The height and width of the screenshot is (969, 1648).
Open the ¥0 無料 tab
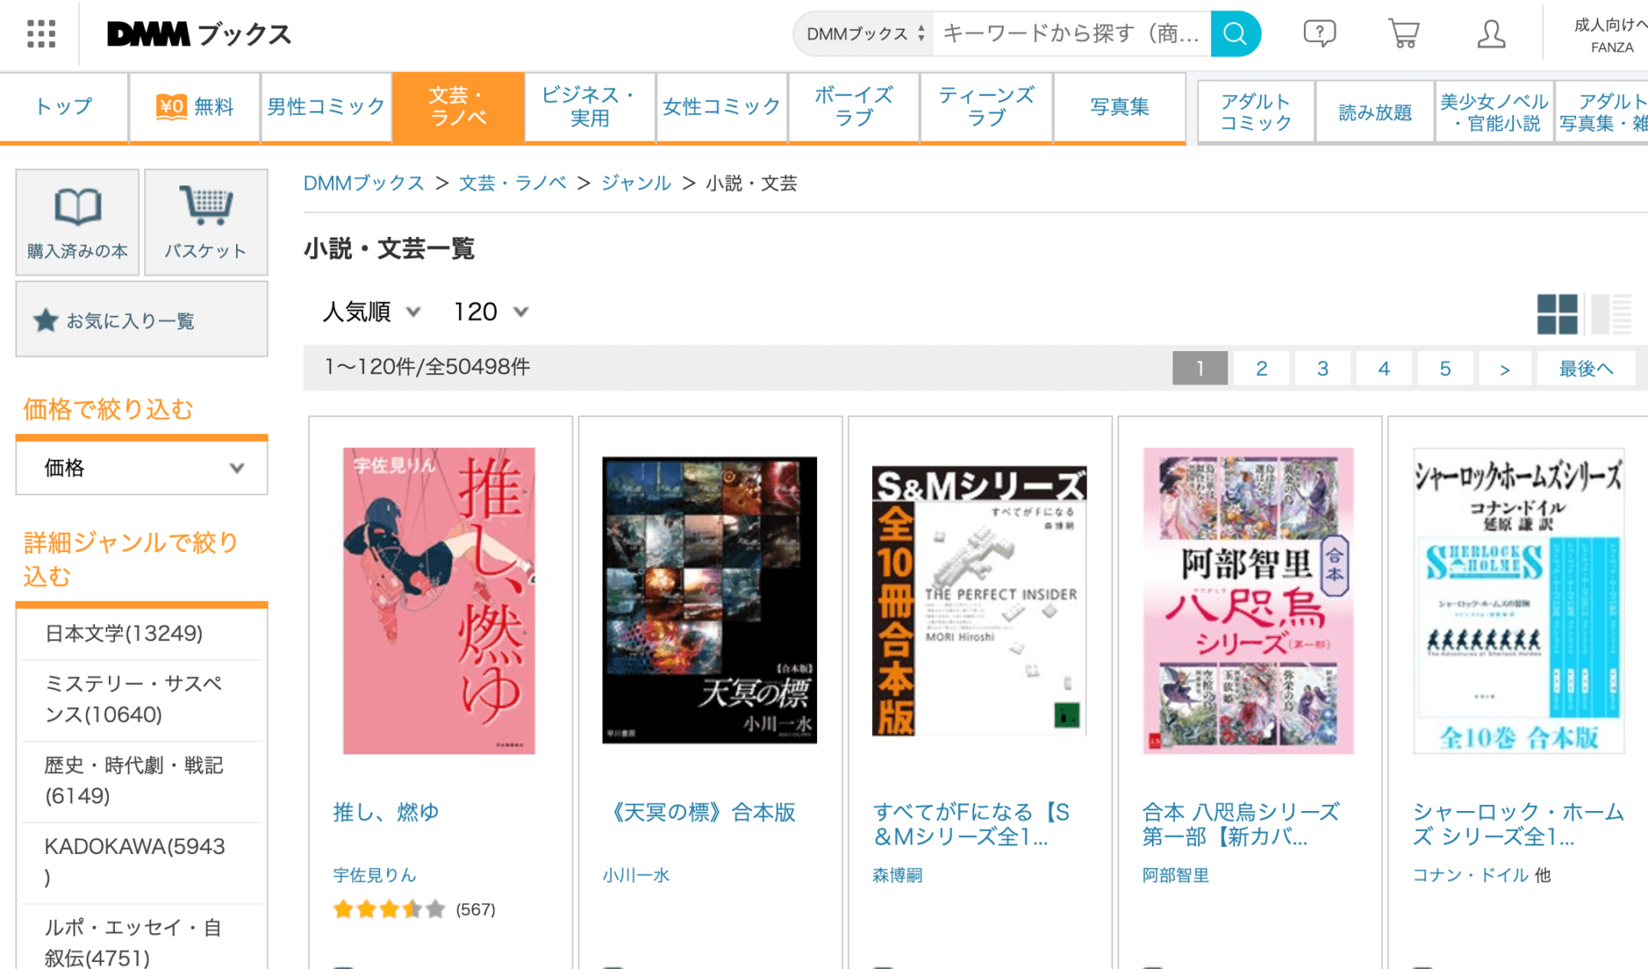point(195,106)
